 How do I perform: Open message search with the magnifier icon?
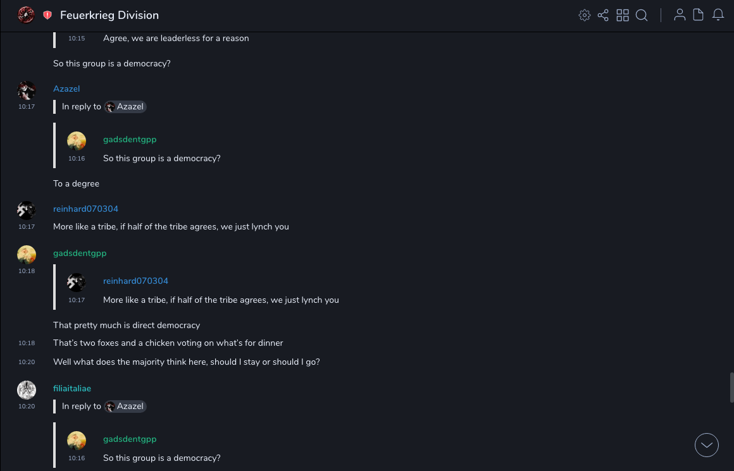[642, 15]
